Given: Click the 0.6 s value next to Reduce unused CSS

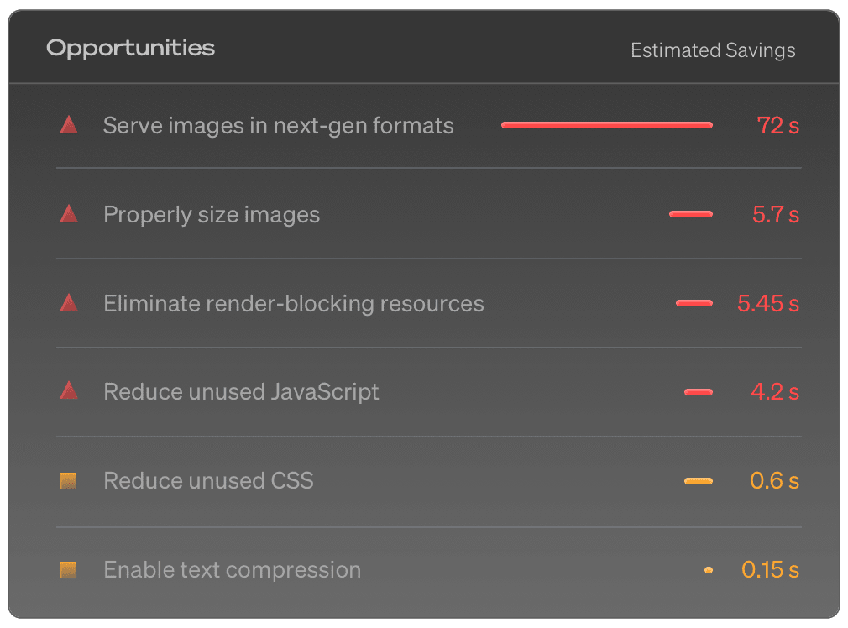Looking at the screenshot, I should pos(774,480).
